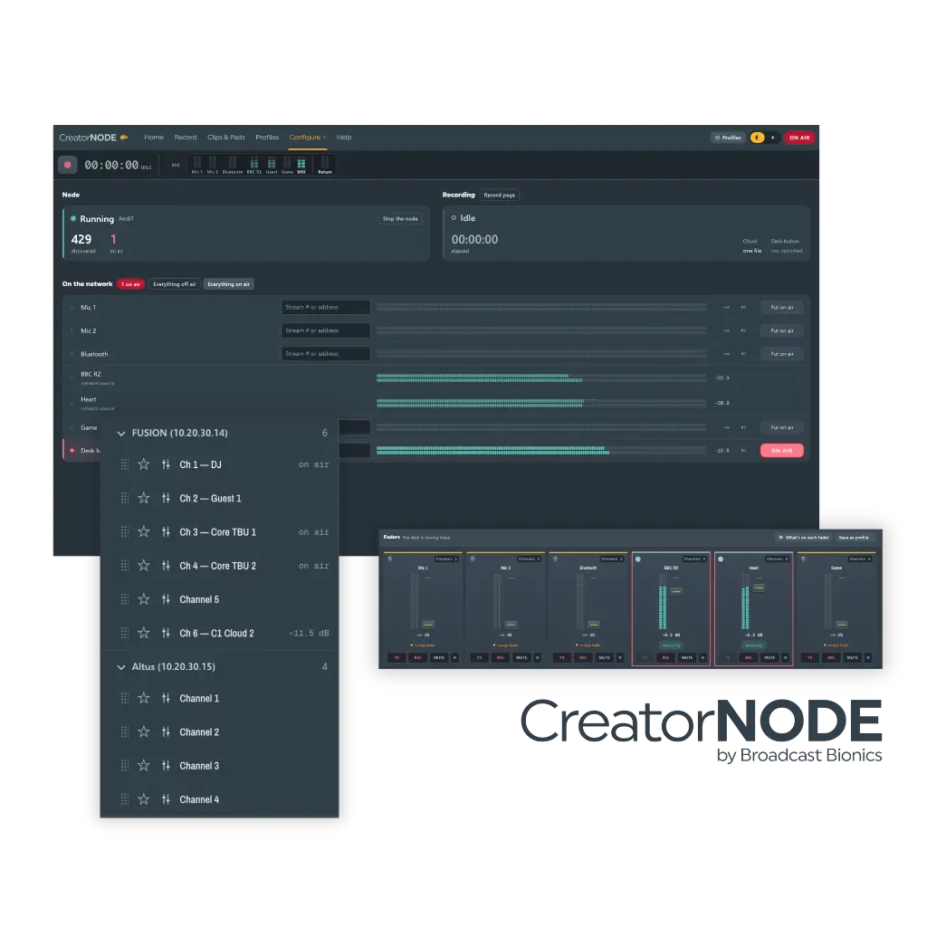Collapse the FUSION (10.20.30.14) group
Screen dimensions: 927x927
pyautogui.click(x=121, y=434)
